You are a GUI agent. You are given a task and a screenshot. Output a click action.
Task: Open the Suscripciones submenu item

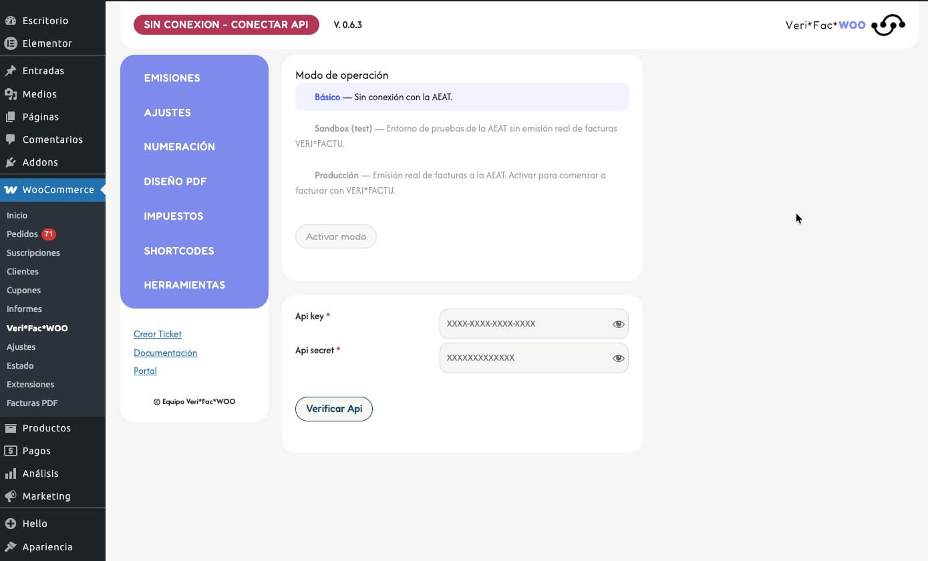coord(33,253)
